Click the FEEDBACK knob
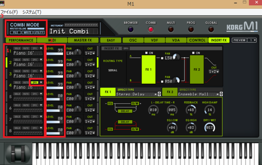The width and height of the screenshot is (262, 165). click(x=191, y=110)
